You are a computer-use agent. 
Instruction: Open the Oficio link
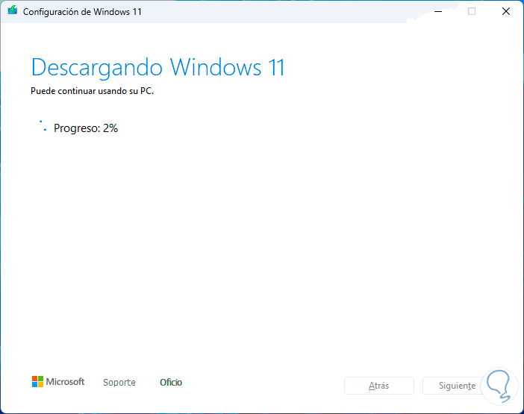click(x=171, y=382)
